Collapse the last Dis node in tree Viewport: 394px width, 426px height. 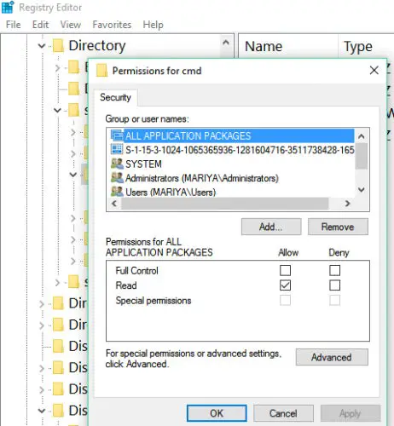pos(42,411)
